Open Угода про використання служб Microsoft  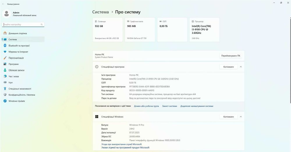pyautogui.click(x=122, y=144)
